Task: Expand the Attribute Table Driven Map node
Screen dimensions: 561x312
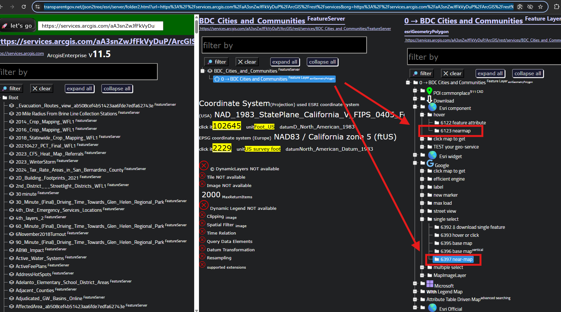Action: [415, 299]
